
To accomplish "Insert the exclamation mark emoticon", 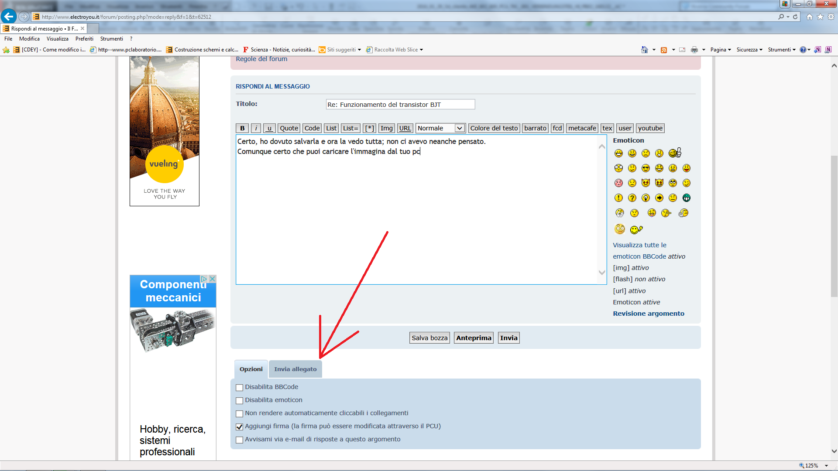I will (x=618, y=198).
